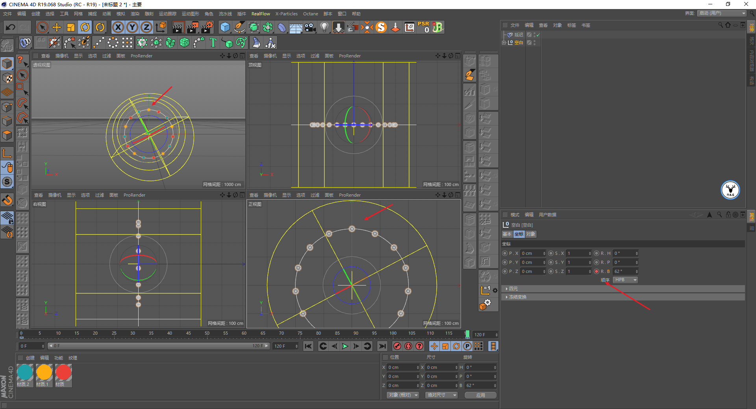
Task: Open Edit Render Settings gear clapperboard
Action: (x=207, y=27)
